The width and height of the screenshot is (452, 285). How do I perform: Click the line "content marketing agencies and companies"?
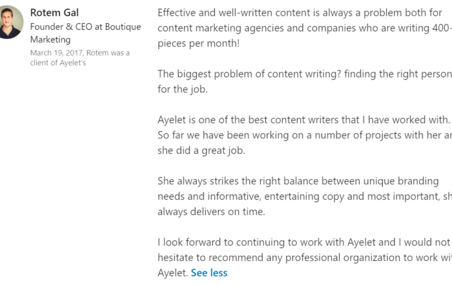305,28
